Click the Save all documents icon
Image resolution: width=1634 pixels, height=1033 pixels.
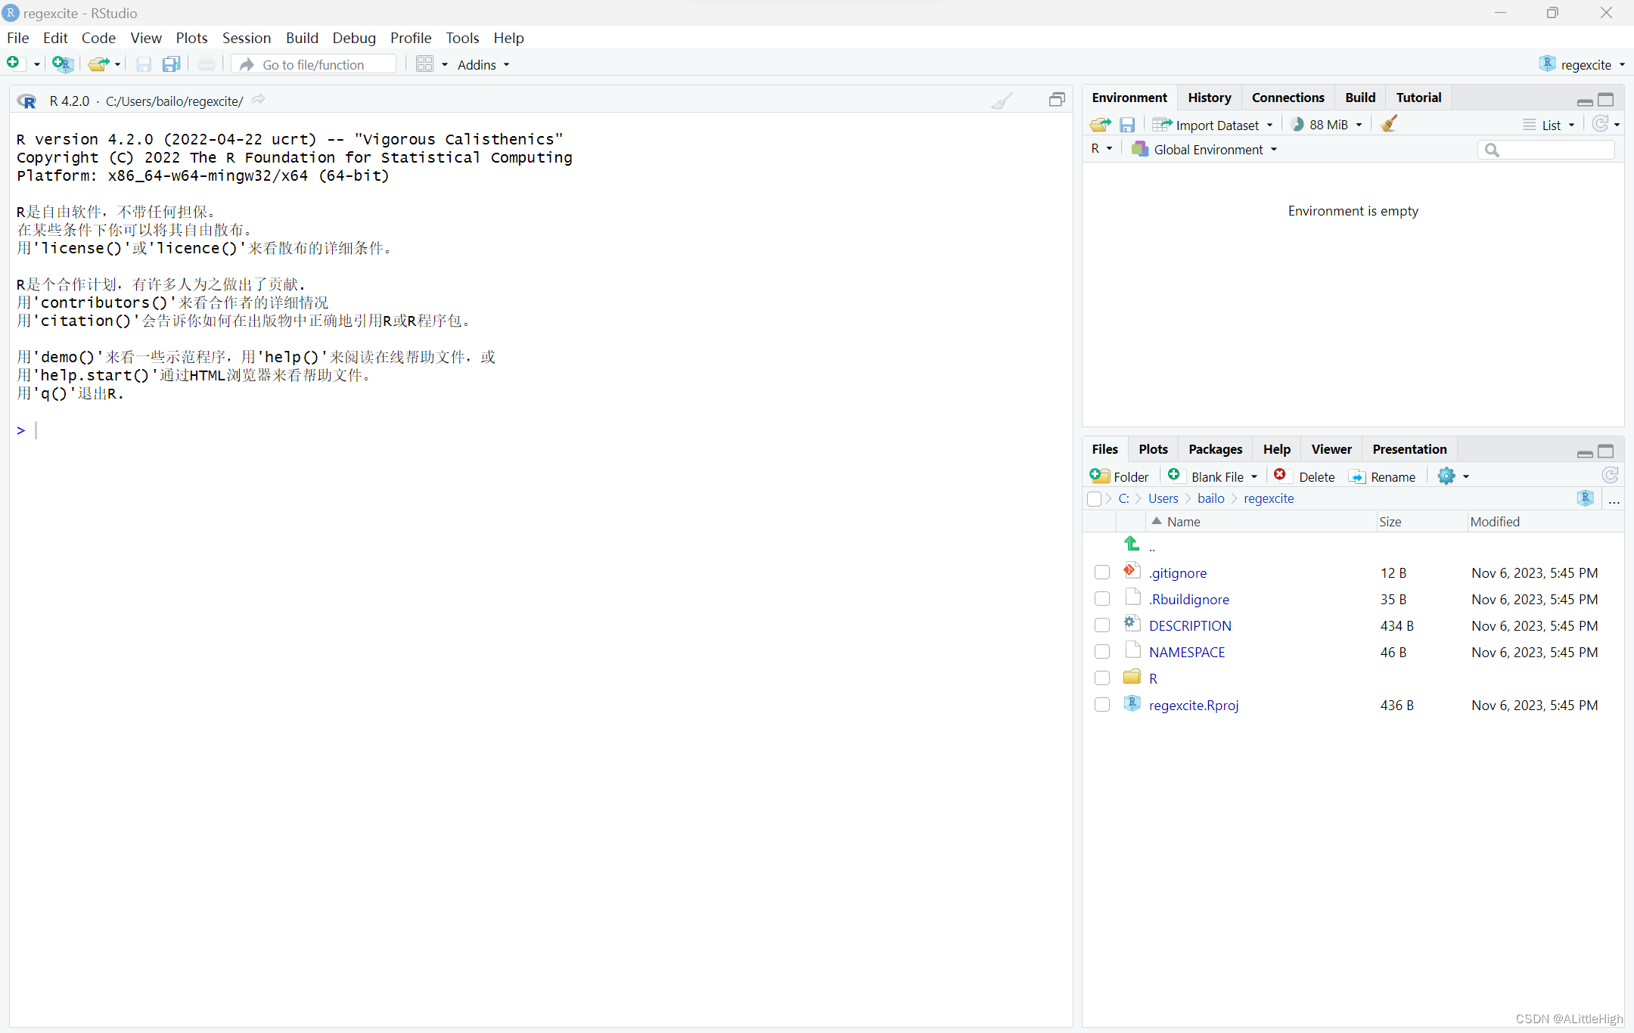click(172, 64)
